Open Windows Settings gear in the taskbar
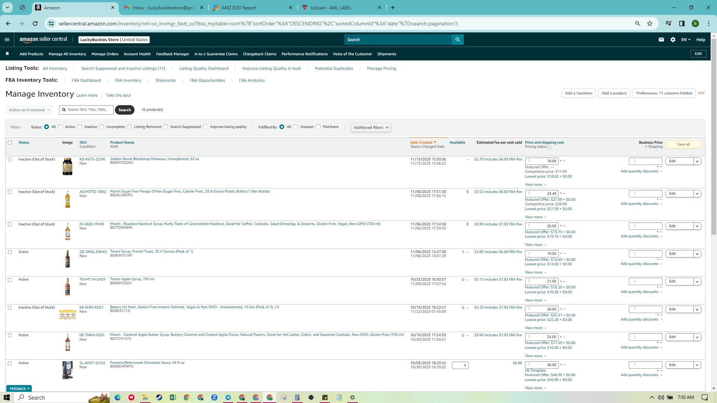Image resolution: width=717 pixels, height=403 pixels. (353, 397)
